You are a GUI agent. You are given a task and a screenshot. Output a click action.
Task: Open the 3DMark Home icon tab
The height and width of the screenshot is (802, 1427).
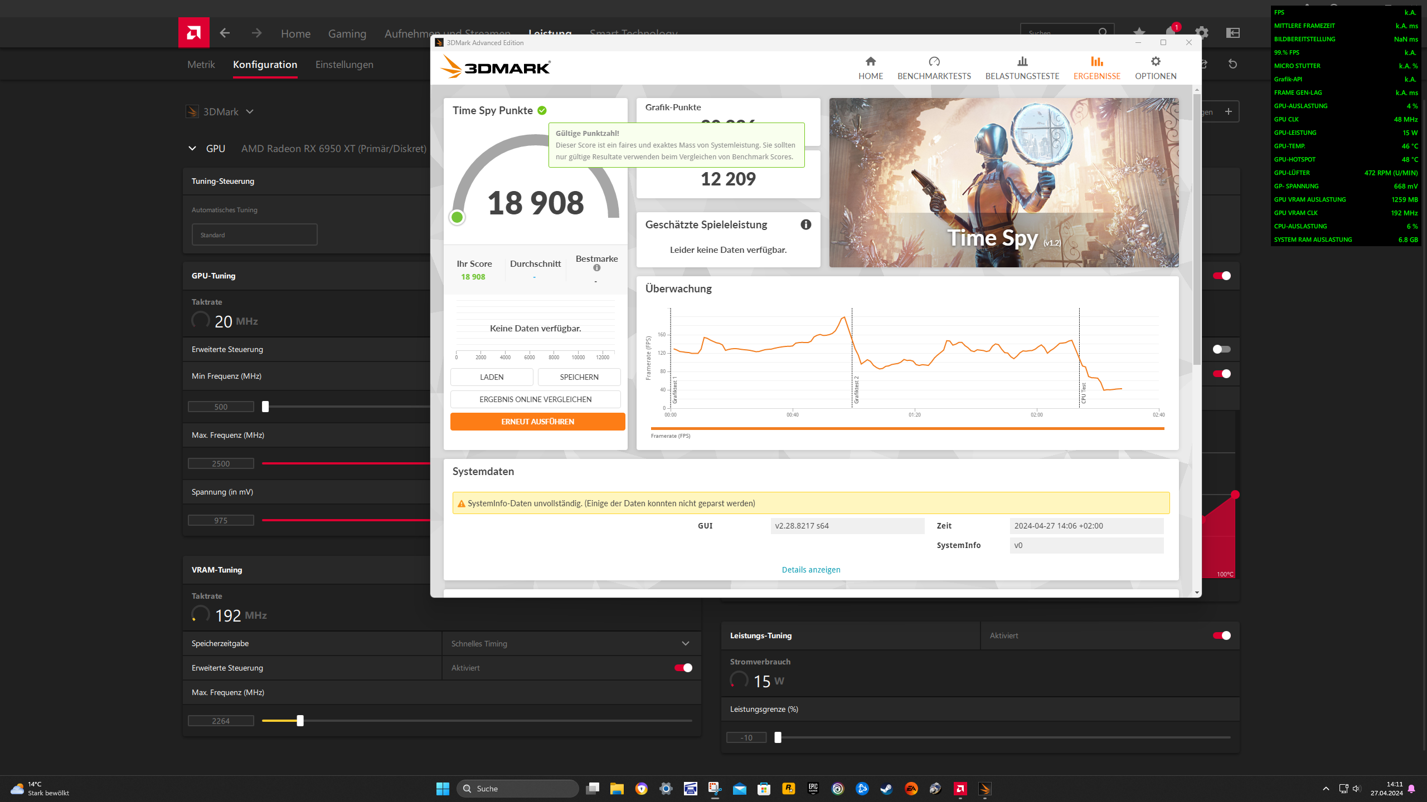click(870, 62)
